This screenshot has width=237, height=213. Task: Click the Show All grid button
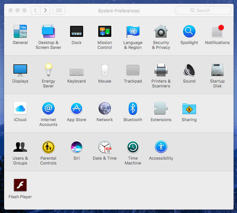click(59, 10)
